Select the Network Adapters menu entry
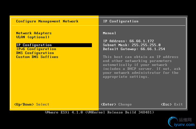 coord(34,33)
